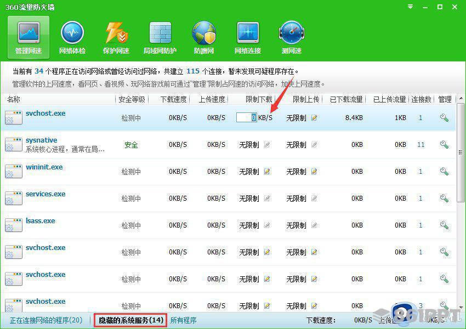Sort by the 限制上传 column header
This screenshot has height=329, width=466.
pyautogui.click(x=306, y=99)
